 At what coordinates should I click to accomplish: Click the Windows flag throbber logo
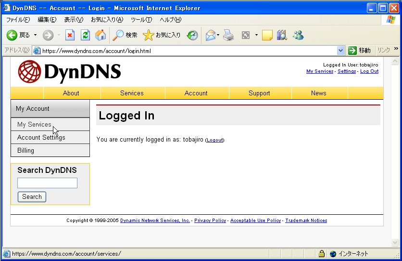(x=391, y=20)
